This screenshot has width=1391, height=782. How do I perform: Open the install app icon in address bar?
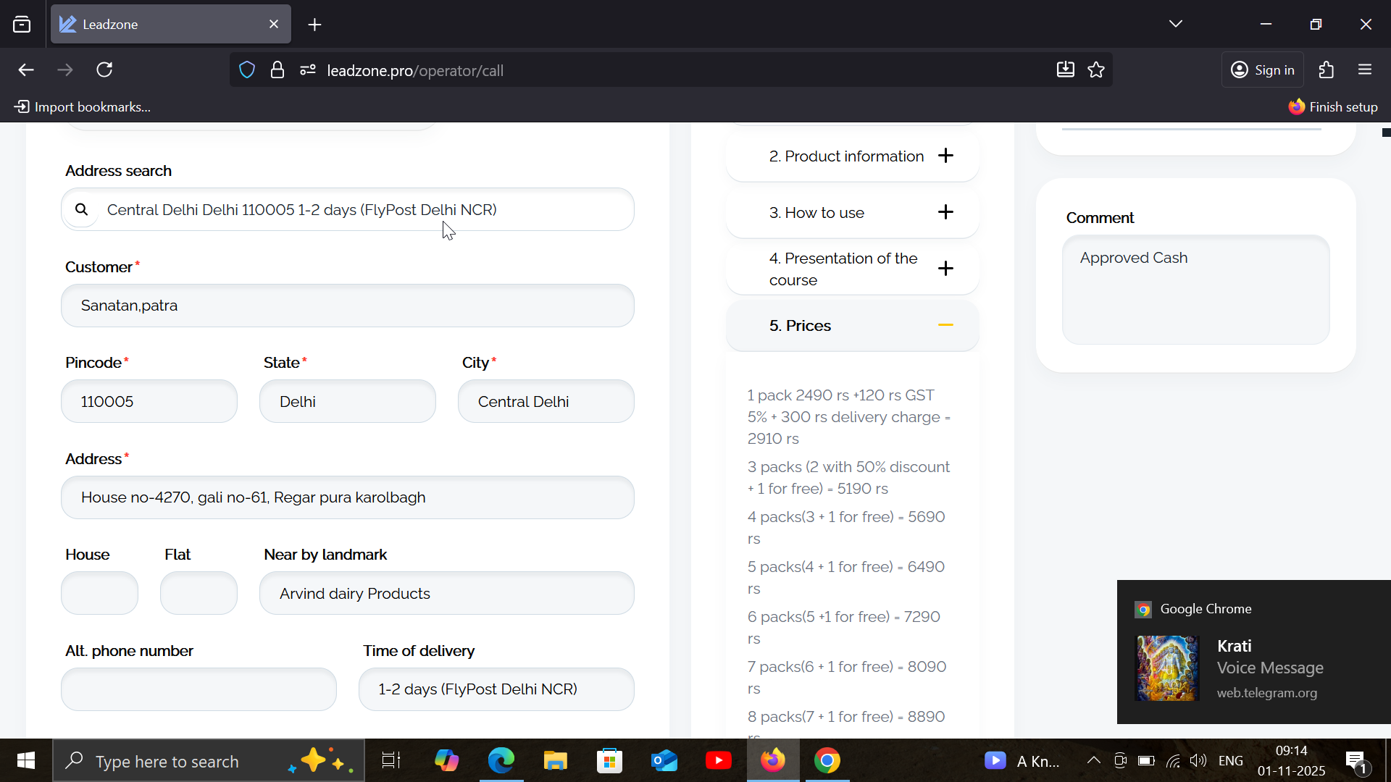coord(1065,70)
